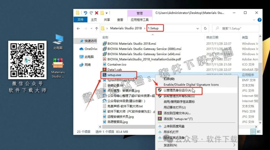Switch to large icons view in status bar
Image resolution: width=270 pixels, height=150 pixels.
click(258, 132)
